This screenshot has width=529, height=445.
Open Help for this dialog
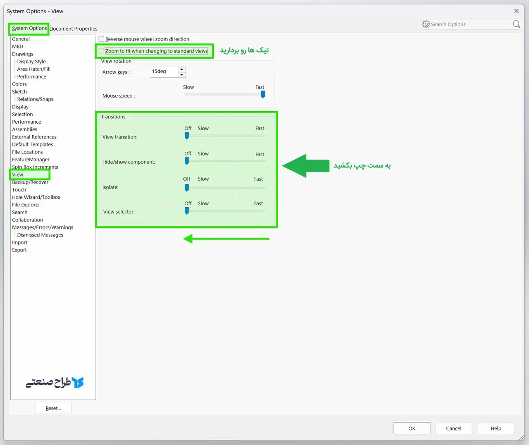[496, 428]
